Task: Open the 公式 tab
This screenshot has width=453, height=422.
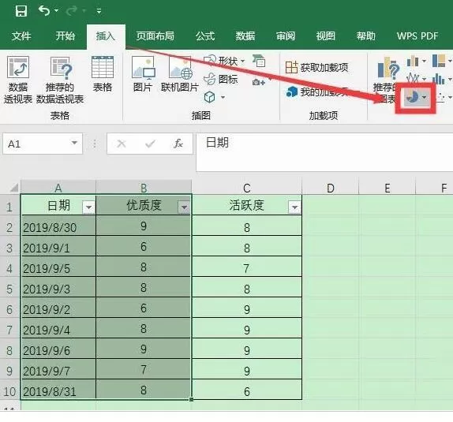Action: (x=205, y=36)
